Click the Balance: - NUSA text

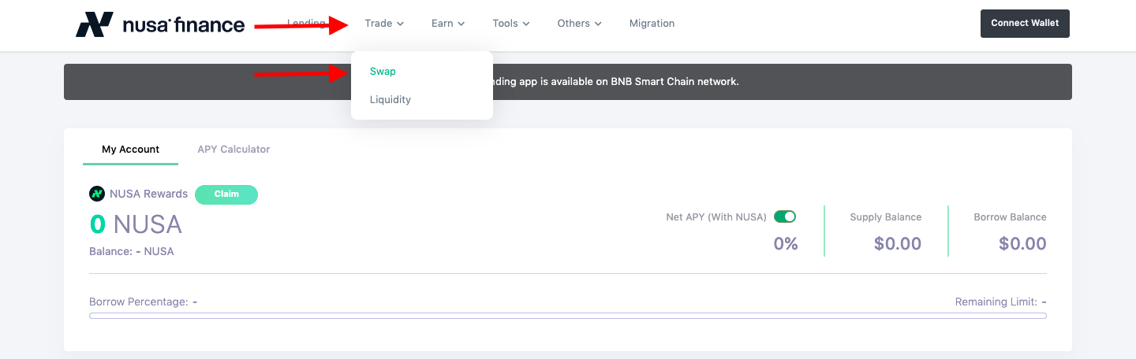[x=132, y=252]
